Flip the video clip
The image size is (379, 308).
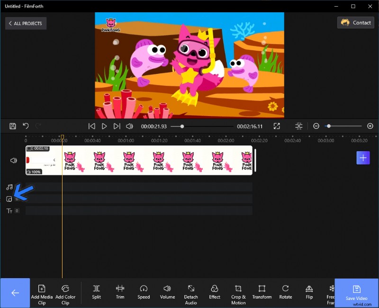[309, 292]
